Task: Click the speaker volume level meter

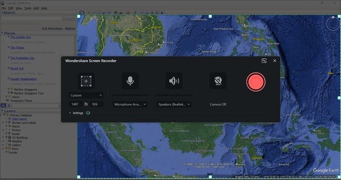Action: pyautogui.click(x=174, y=95)
